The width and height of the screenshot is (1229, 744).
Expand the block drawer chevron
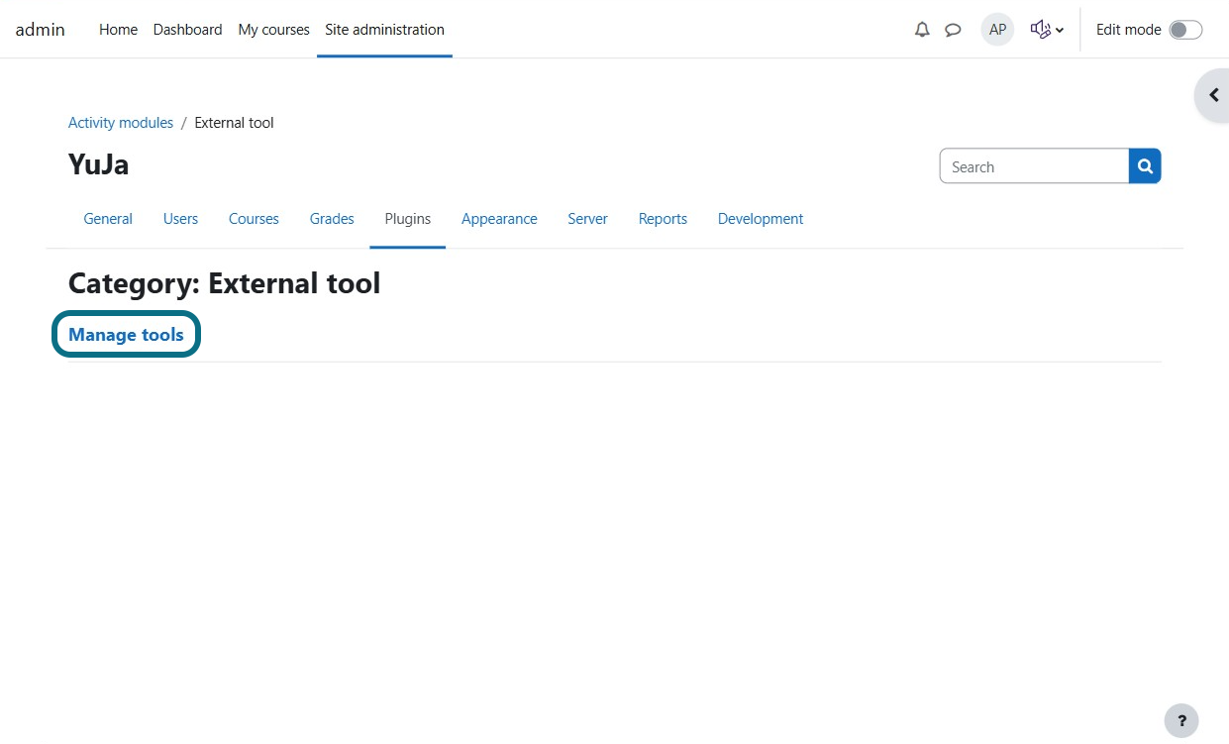tap(1213, 95)
